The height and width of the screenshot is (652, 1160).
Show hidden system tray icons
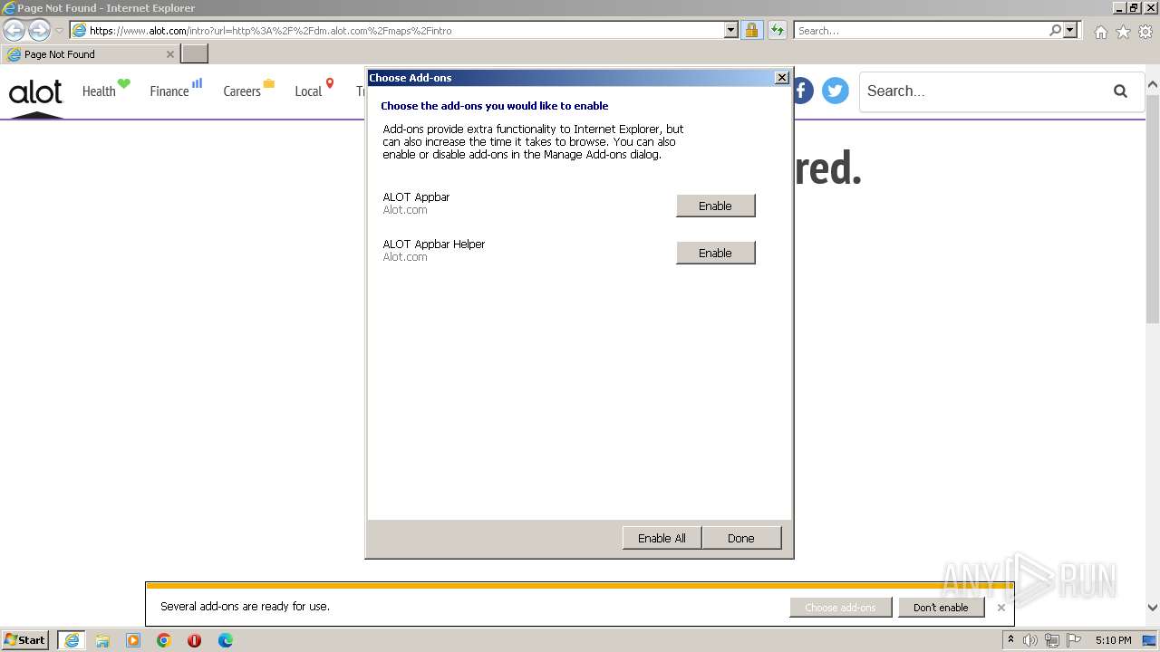coord(1010,640)
